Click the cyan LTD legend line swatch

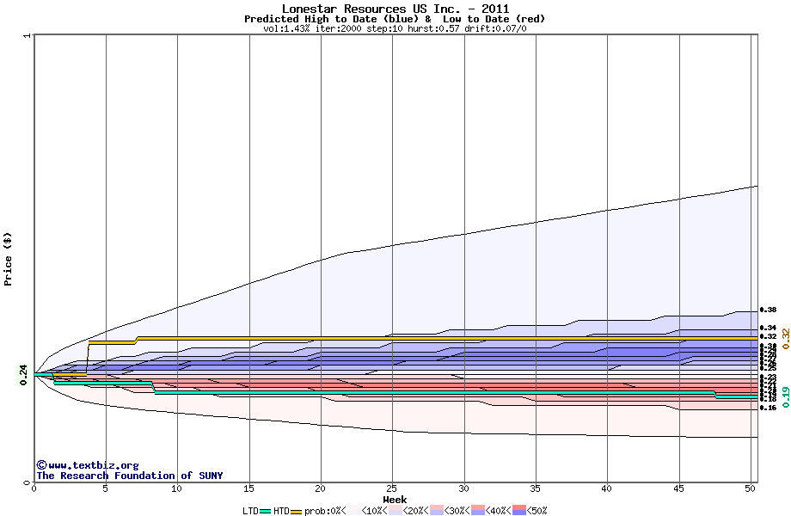pos(266,511)
